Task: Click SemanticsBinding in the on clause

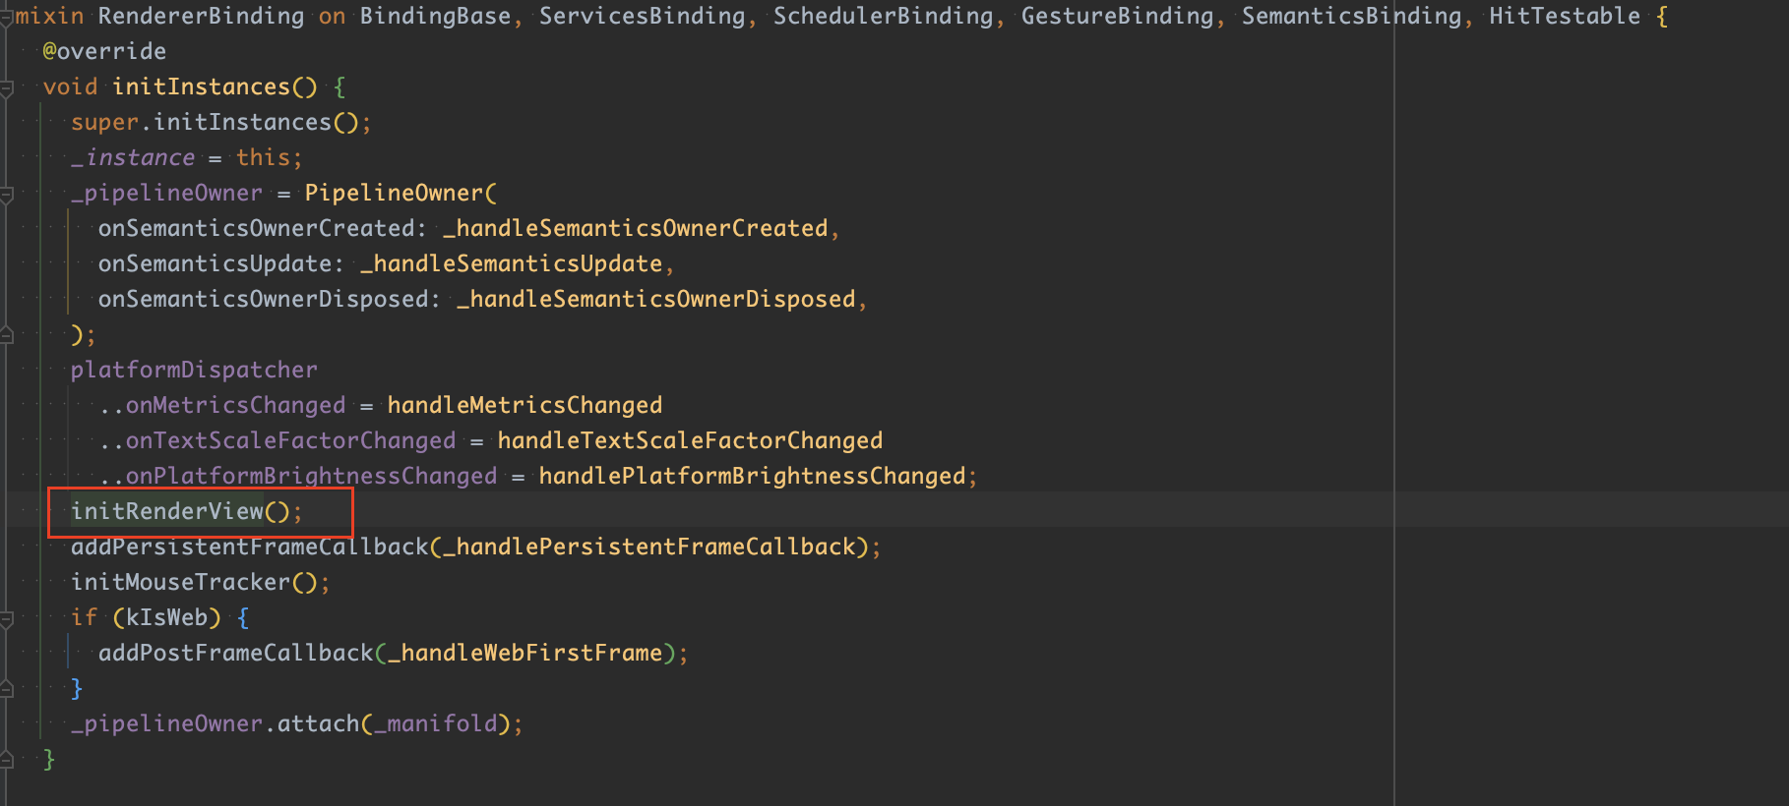Action: pos(1351,16)
